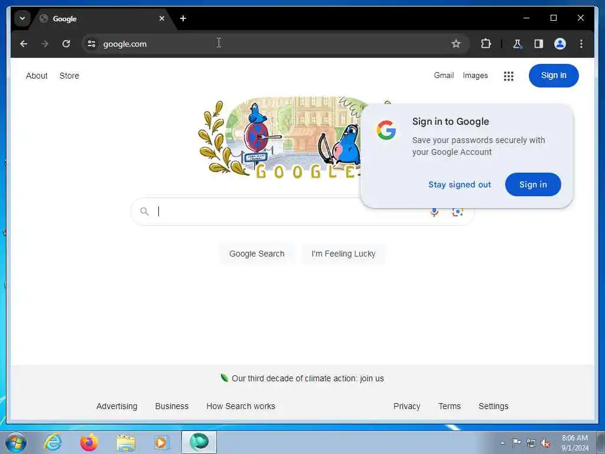
Task: Open the Privacy footer link
Action: [406, 406]
